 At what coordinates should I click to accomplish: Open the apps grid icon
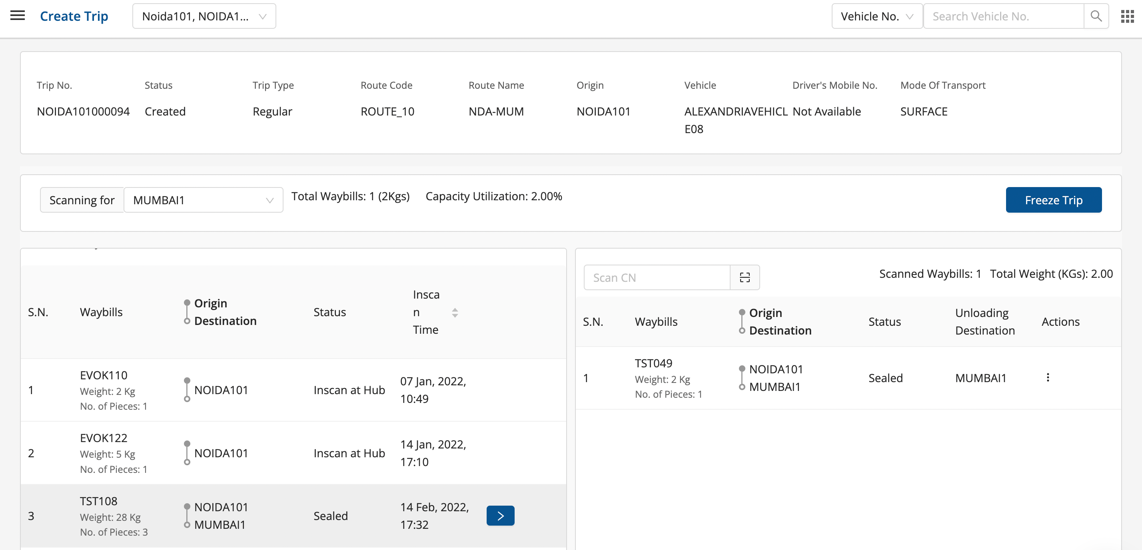1127,16
